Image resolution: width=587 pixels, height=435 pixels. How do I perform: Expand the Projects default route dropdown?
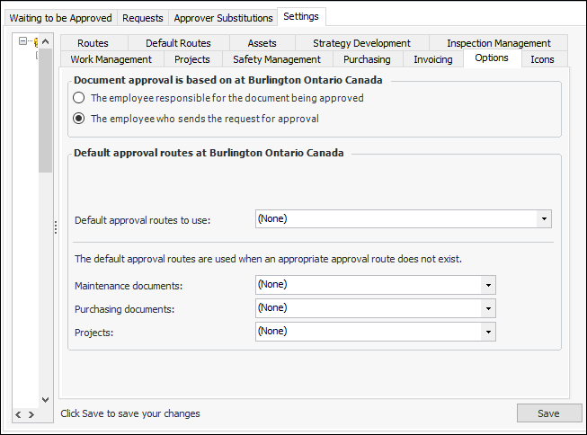pos(488,332)
